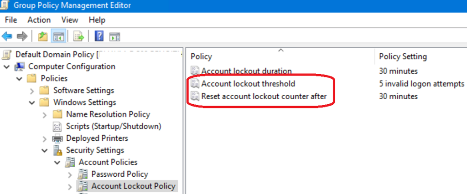This screenshot has width=467, height=194.
Task: Click the Security Settings lock icon
Action: [57, 151]
